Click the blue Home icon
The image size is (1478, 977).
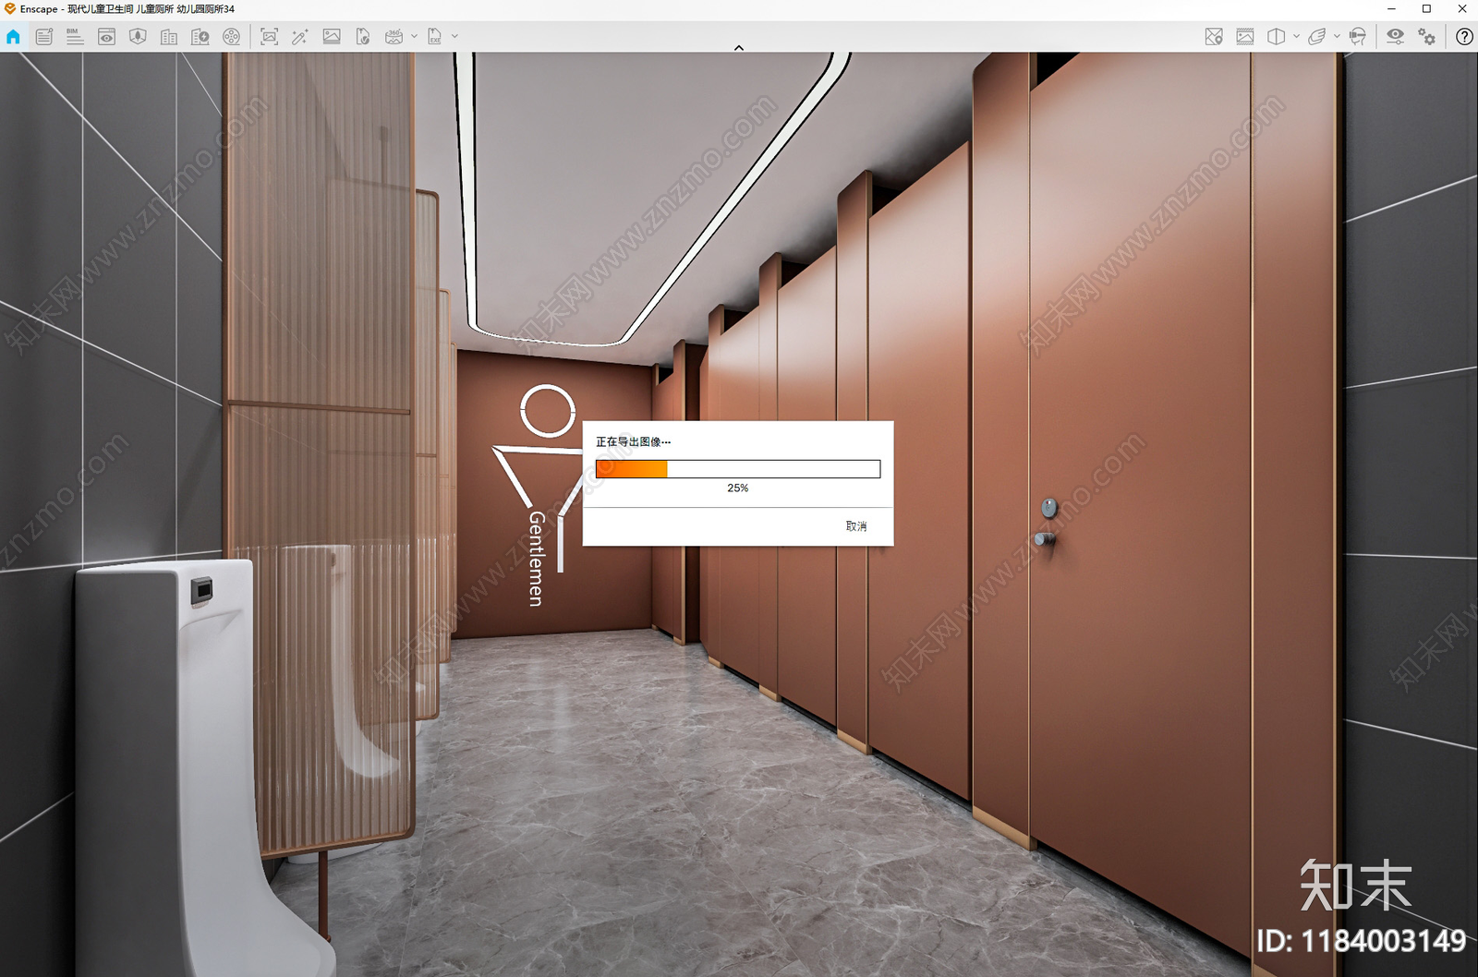[x=13, y=37]
